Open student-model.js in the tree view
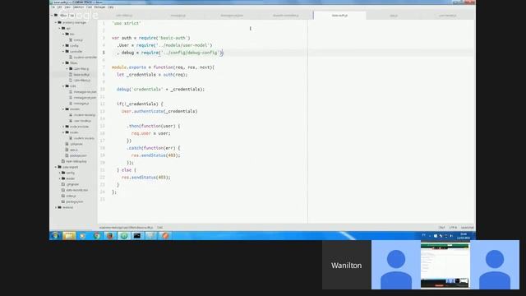Image resolution: width=526 pixels, height=296 pixels. 85,115
